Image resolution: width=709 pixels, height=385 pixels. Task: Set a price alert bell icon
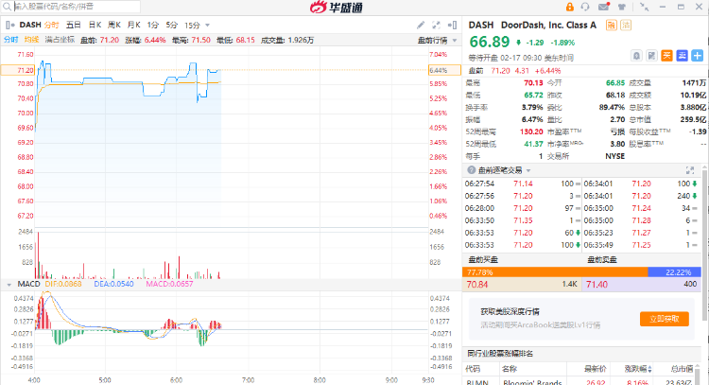point(636,56)
